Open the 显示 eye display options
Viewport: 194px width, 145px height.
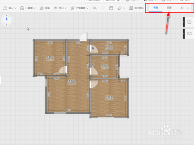coord(60,8)
